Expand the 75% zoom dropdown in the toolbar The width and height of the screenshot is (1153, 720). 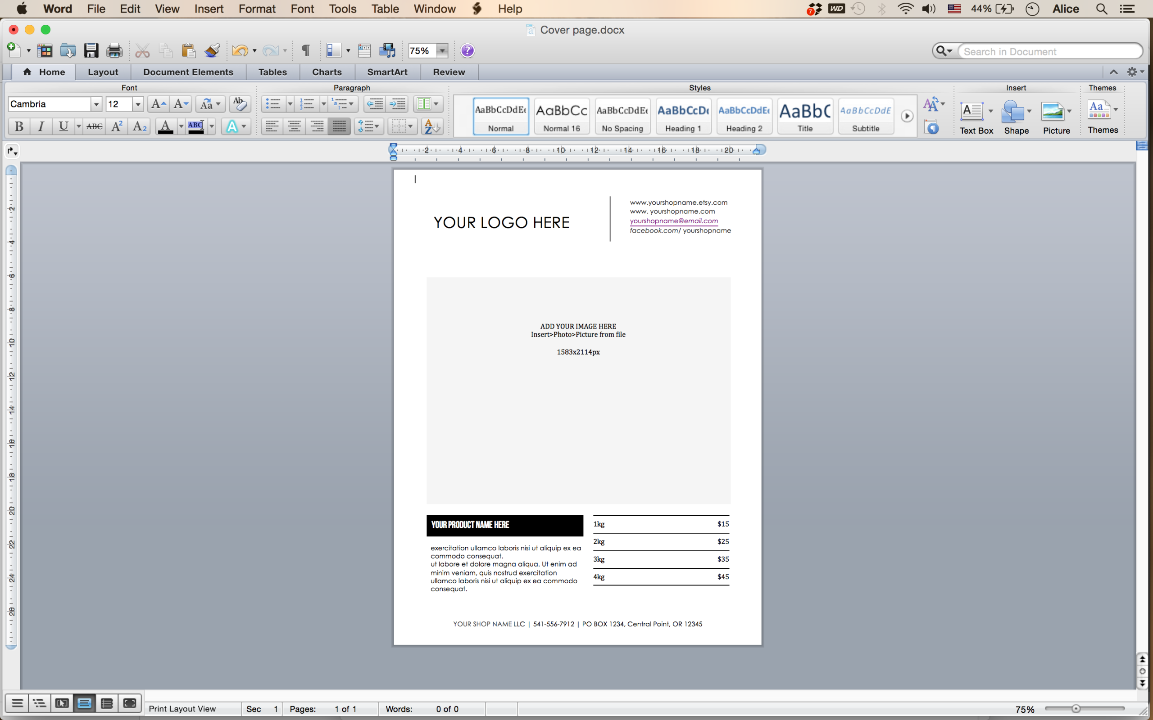[x=443, y=50]
